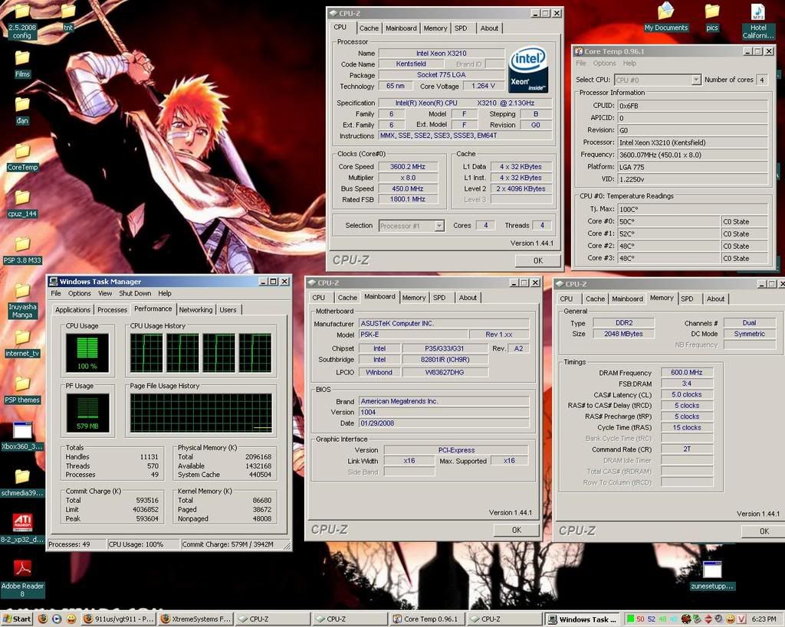Click the Core #1 temperature '52C°'
The image size is (785, 627).
coord(668,234)
